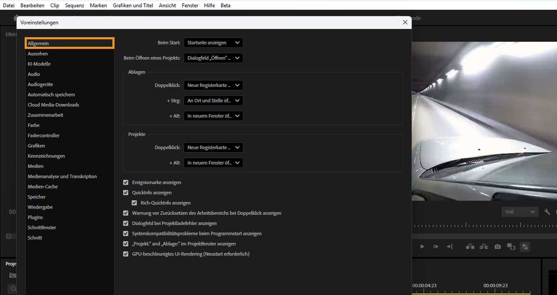Click the Extract button icon
The width and height of the screenshot is (557, 295).
point(484,247)
